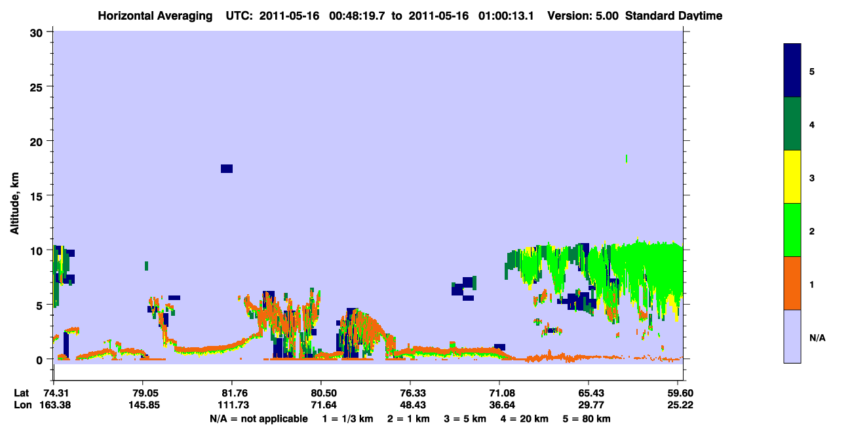Click the altitude tick label 20
Screen dimensions: 852x437
point(38,142)
